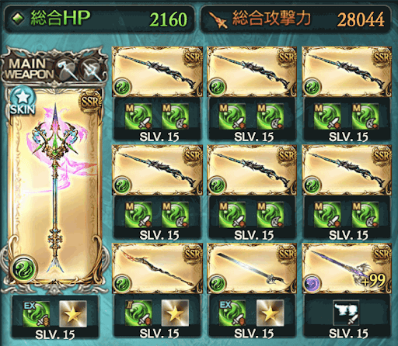398x346 pixels.
Task: Select the silver sword weapon in bottom row
Action: coord(252,268)
